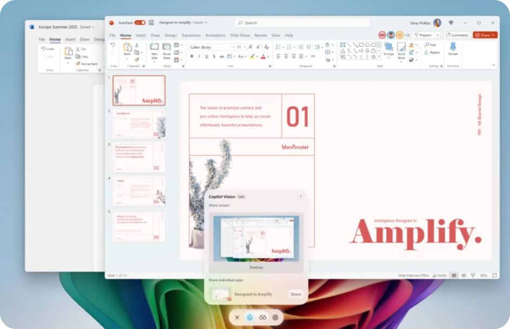Toggle Align Right for paragraph
The width and height of the screenshot is (510, 329).
[x=293, y=57]
